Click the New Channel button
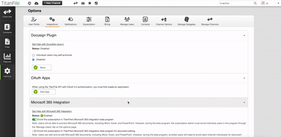This screenshot has width=281, height=137. click(52, 3)
